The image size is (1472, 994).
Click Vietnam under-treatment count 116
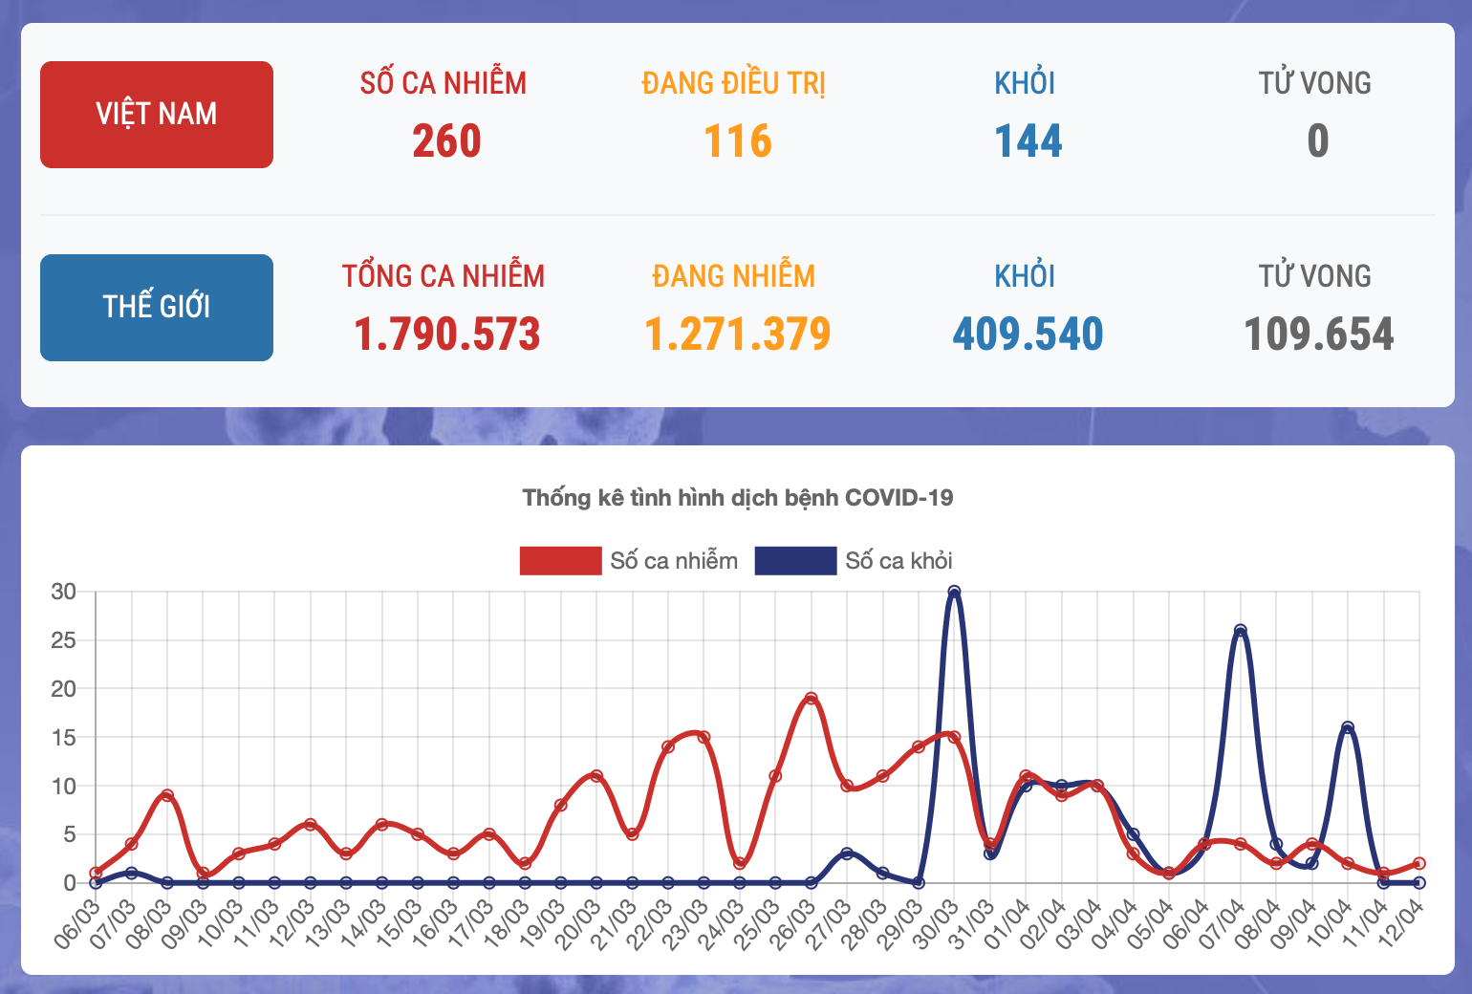click(x=737, y=141)
